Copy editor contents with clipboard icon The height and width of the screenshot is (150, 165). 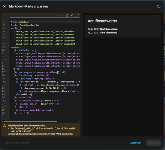(67, 15)
